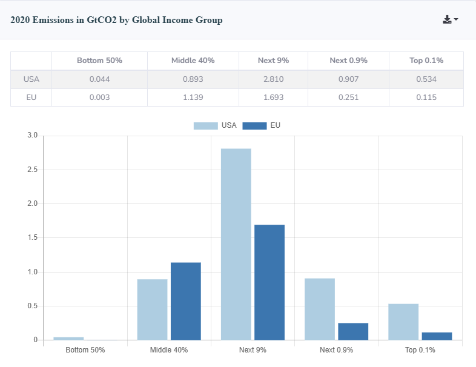476x367 pixels.
Task: Click table cell value 1.139
Action: (x=193, y=98)
